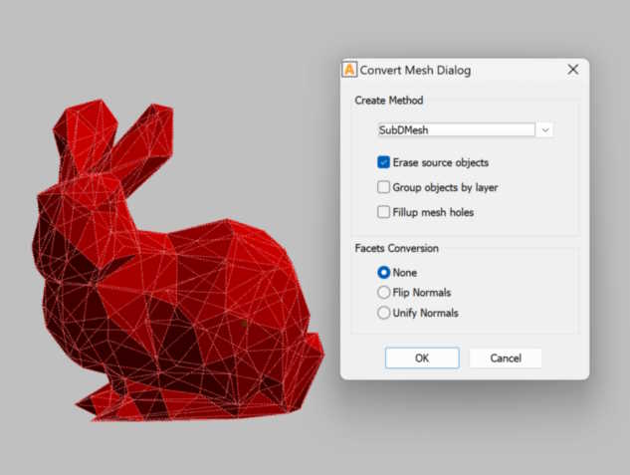630x475 pixels.
Task: Close the Convert Mesh Dialog window
Action: 573,70
